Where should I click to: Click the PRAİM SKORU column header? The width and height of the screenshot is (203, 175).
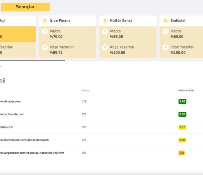tap(186, 91)
